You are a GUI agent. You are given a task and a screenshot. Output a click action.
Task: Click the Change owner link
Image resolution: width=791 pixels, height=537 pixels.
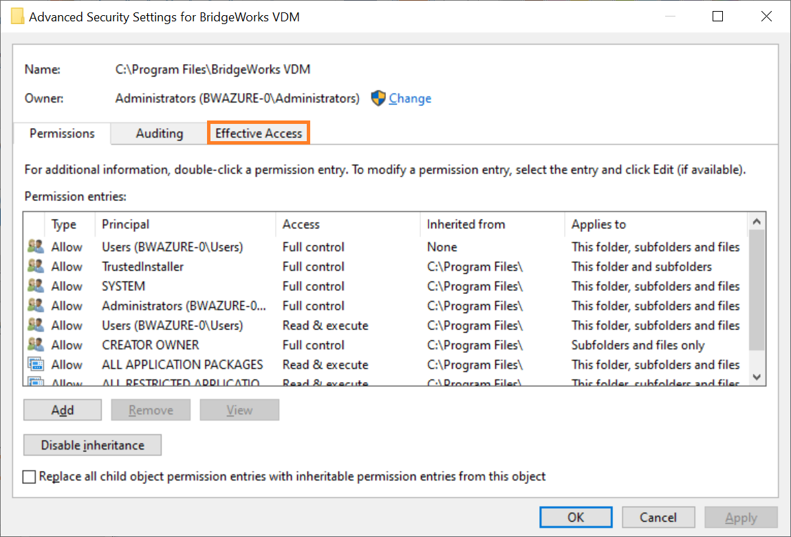tap(410, 98)
